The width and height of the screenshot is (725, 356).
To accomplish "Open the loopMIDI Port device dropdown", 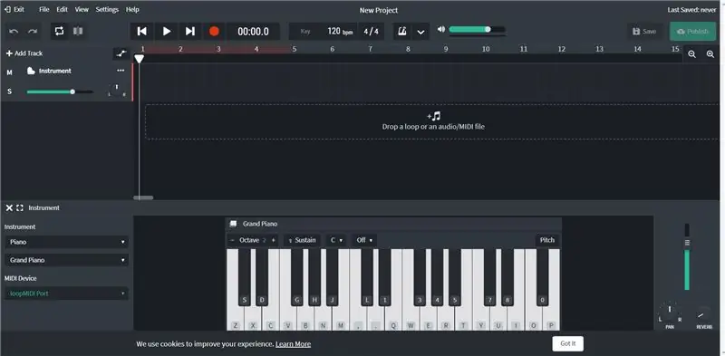I will click(x=66, y=293).
